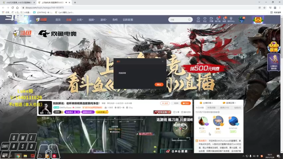Open the red app icon on taskbar
This screenshot has width=283, height=159.
click(33, 156)
